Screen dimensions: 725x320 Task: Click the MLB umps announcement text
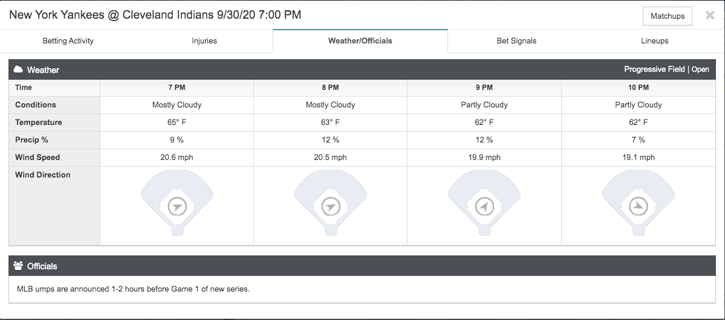(133, 289)
